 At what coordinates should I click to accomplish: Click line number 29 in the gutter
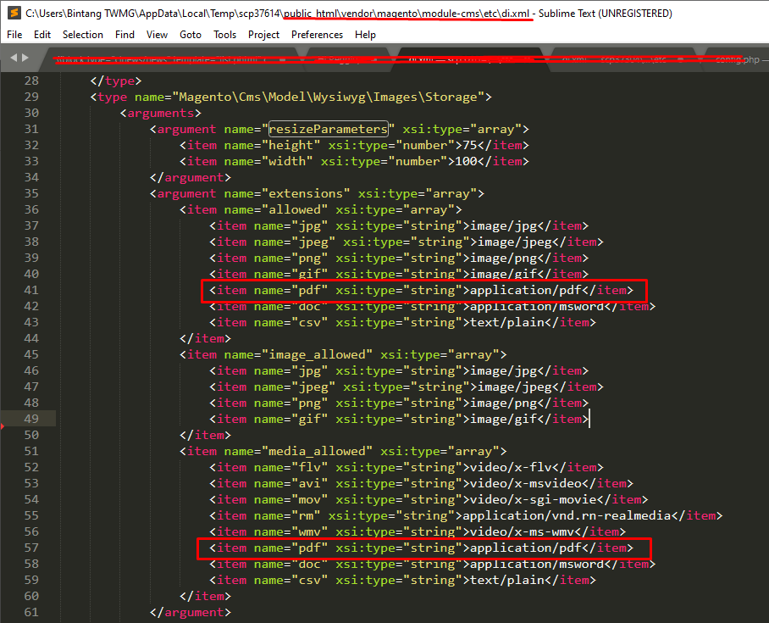pos(30,97)
